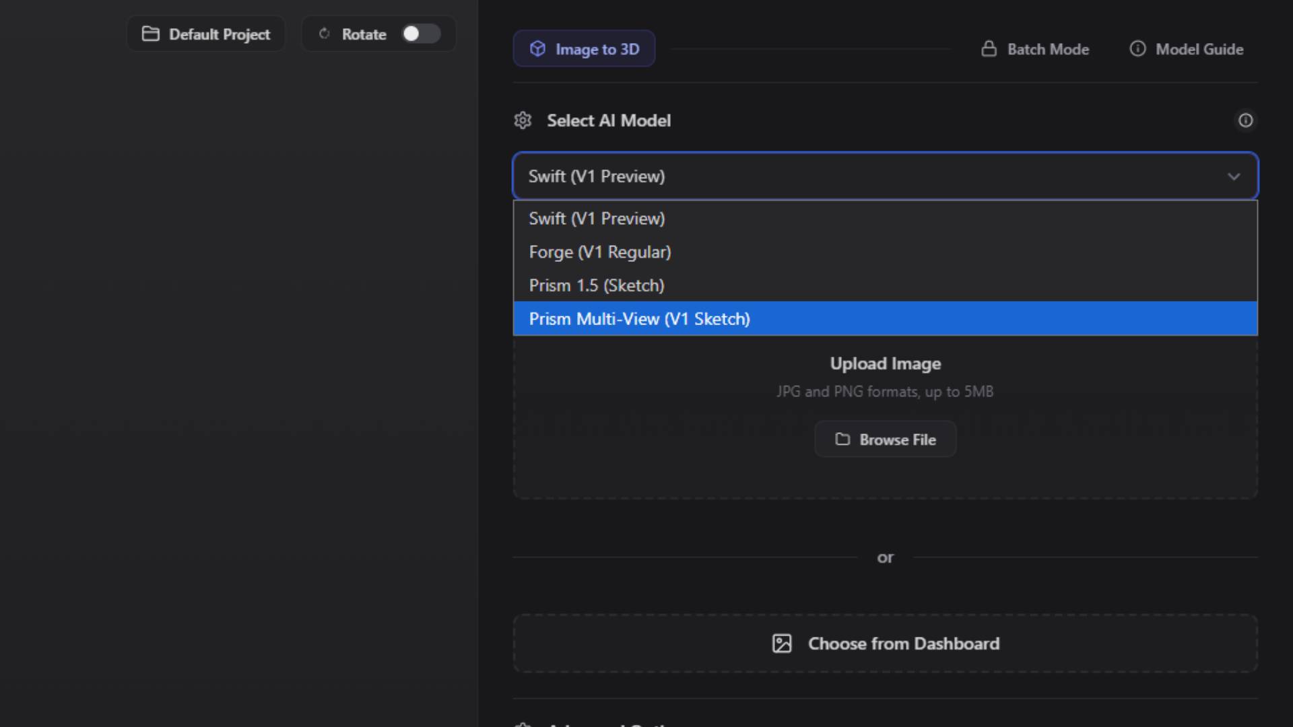
Task: Click the Rotate circular arrow icon
Action: point(325,34)
